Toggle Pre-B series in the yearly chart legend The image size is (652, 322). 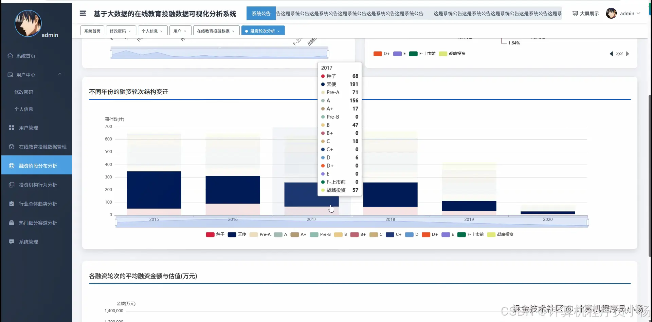[x=320, y=234]
